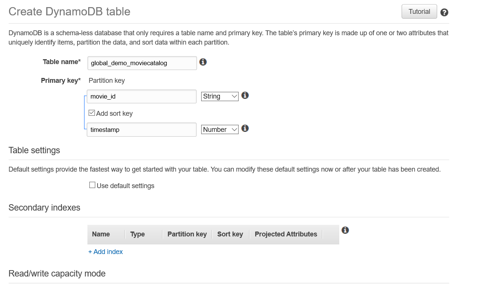Click the Name column header
Viewport: 504px width, 284px height.
(101, 234)
